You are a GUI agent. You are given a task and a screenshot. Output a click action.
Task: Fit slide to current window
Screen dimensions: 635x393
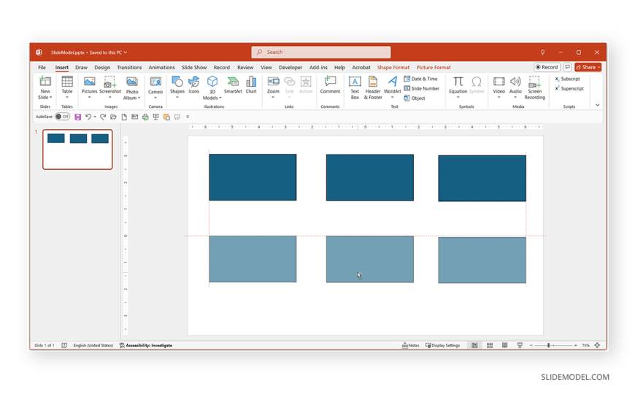coord(597,345)
